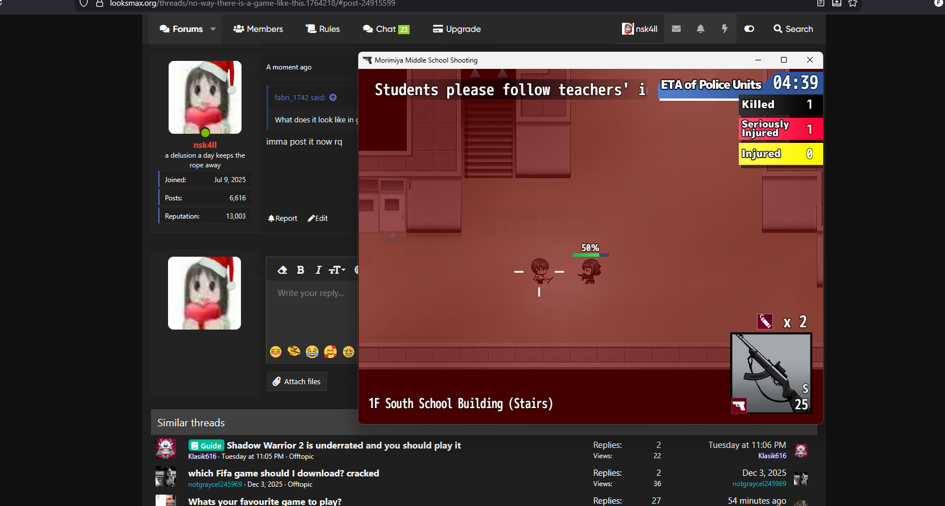Open the alerts bell icon

pos(701,29)
